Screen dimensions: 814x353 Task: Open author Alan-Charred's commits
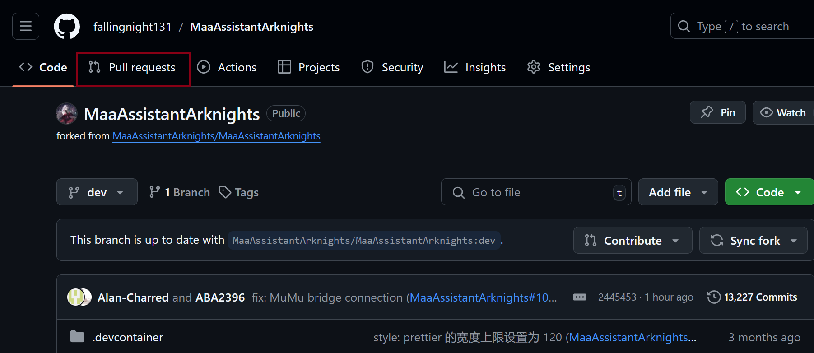[x=133, y=297]
